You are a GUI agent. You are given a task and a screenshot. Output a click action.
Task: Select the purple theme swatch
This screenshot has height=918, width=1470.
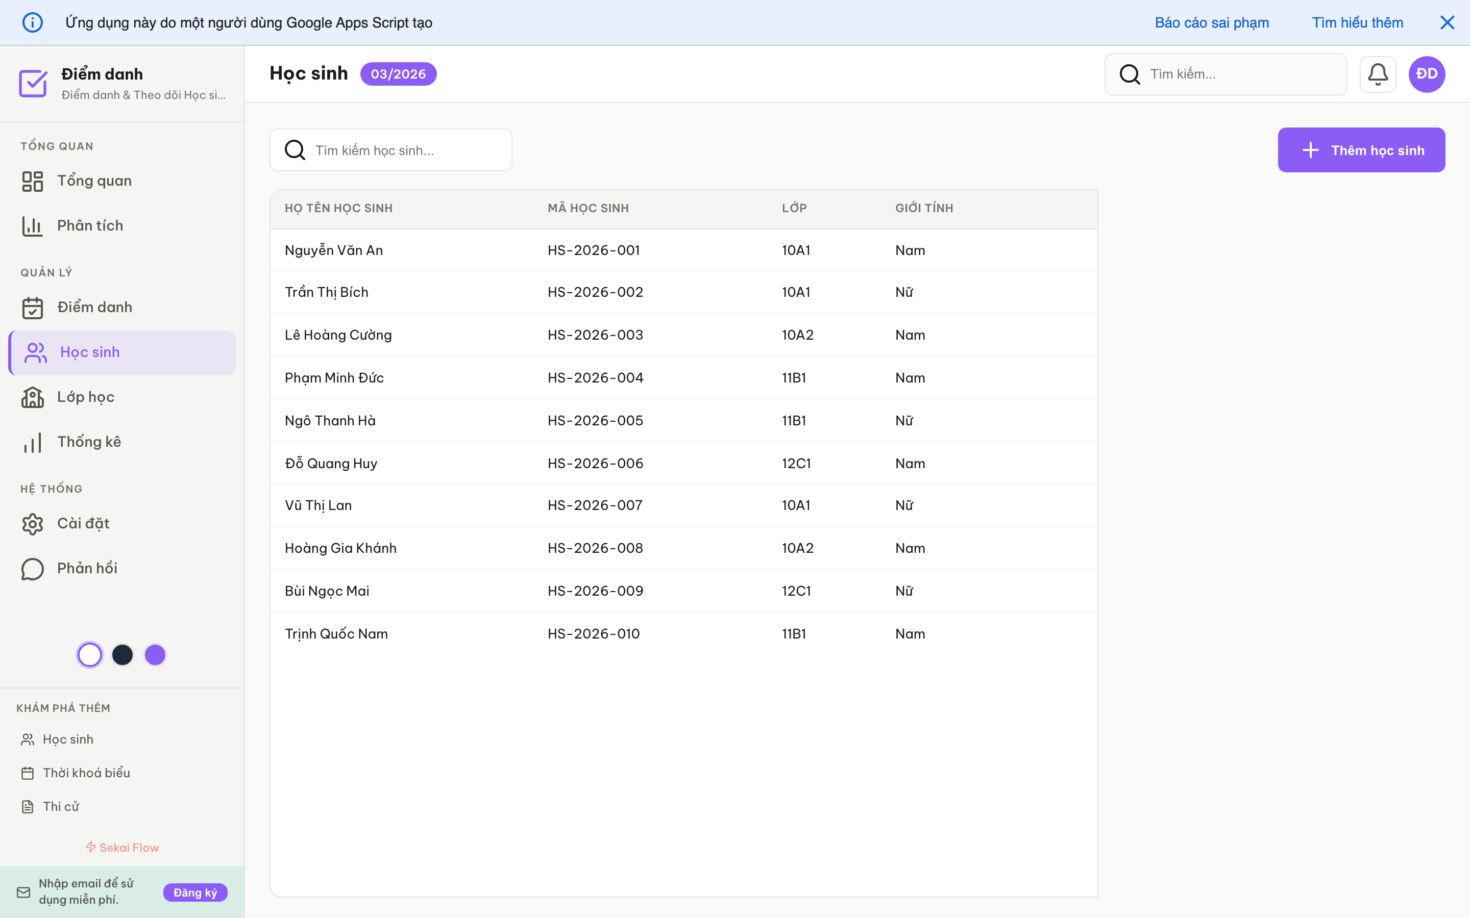pyautogui.click(x=156, y=654)
